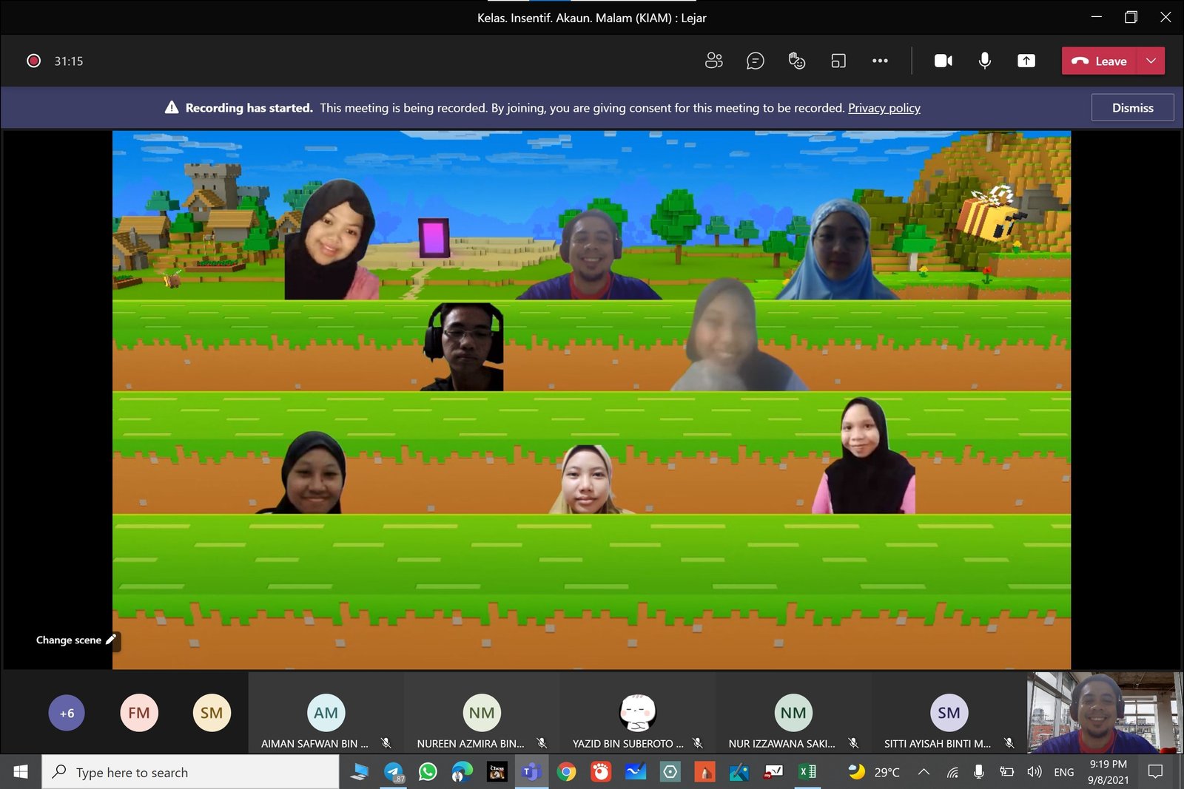Select the cream-colored SM participant avatar

pyautogui.click(x=212, y=713)
